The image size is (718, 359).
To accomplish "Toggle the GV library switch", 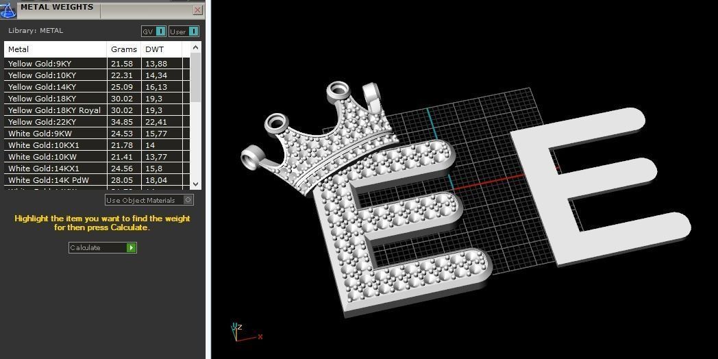I will point(153,31).
